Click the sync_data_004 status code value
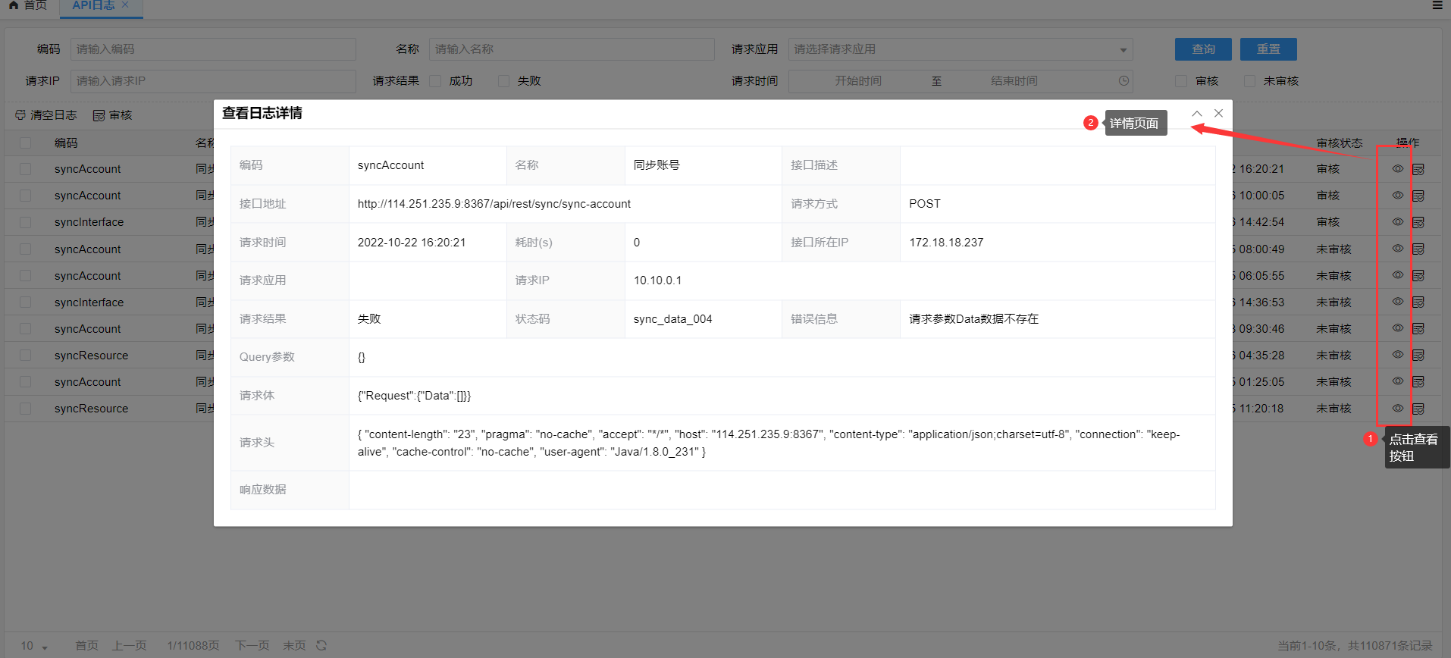Screen dimensions: 1451x658 coord(673,319)
